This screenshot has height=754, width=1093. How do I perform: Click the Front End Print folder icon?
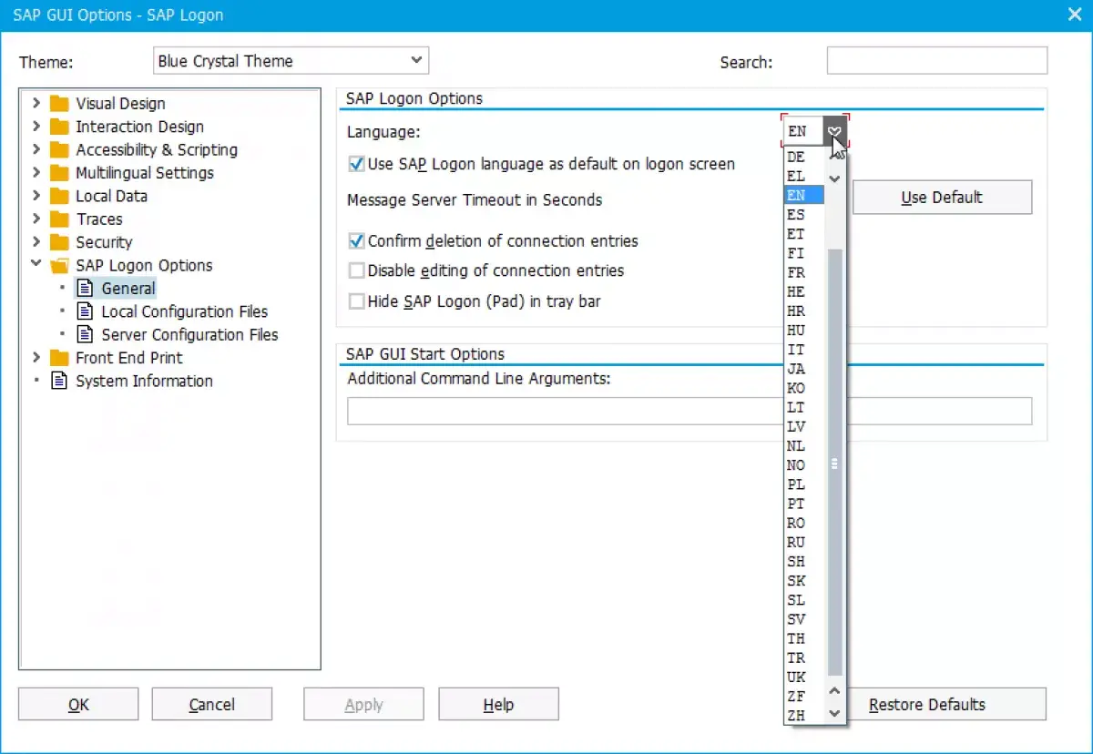tap(59, 358)
